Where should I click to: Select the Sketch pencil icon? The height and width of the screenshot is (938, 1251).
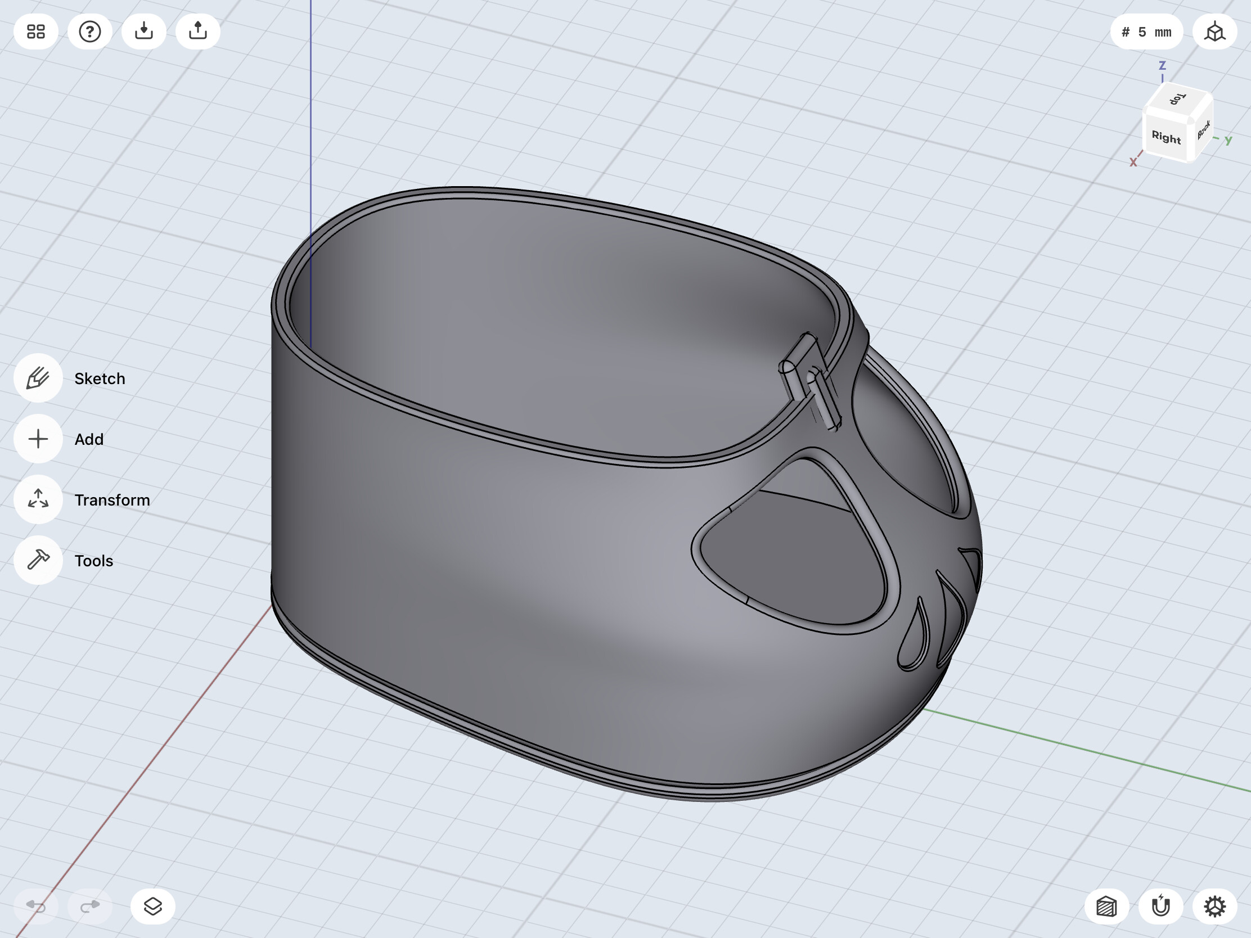[x=38, y=378]
